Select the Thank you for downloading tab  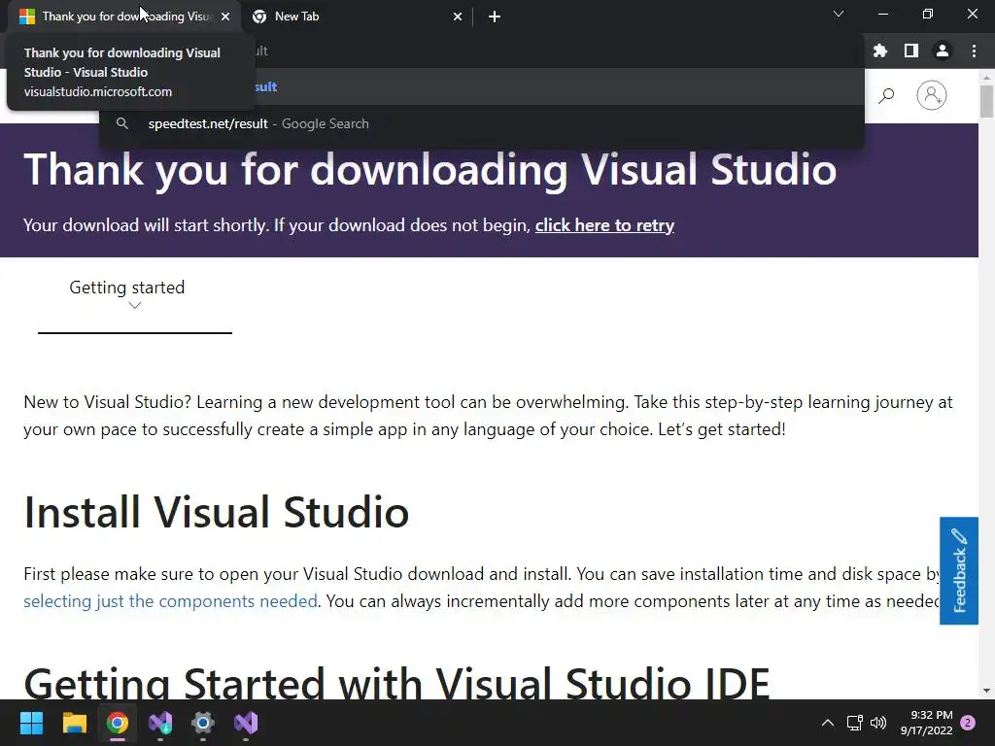[x=124, y=17]
